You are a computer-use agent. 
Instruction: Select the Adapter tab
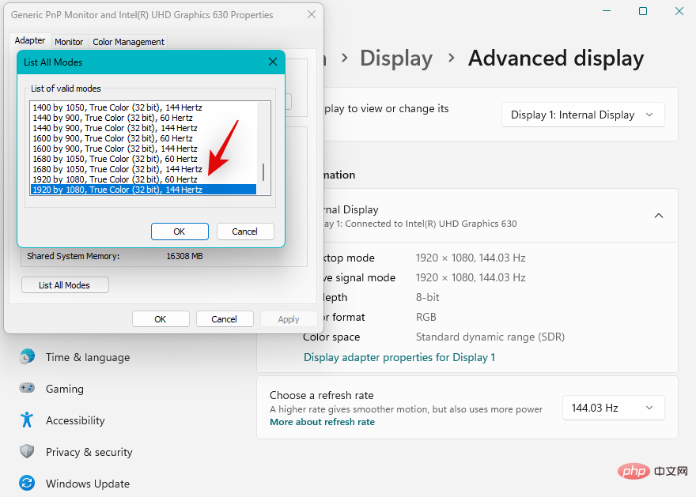(29, 40)
